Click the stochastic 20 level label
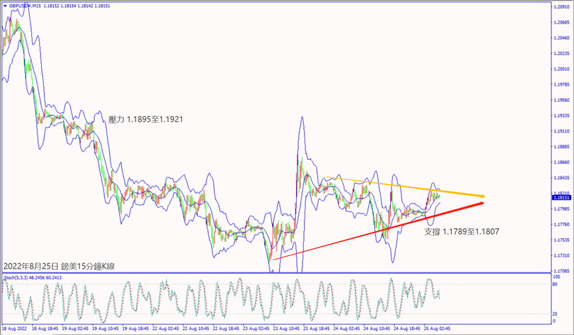574x335 pixels. [556, 314]
